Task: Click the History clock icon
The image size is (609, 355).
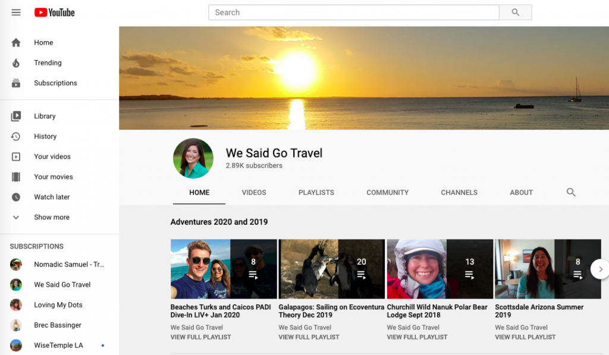Action: tap(16, 136)
